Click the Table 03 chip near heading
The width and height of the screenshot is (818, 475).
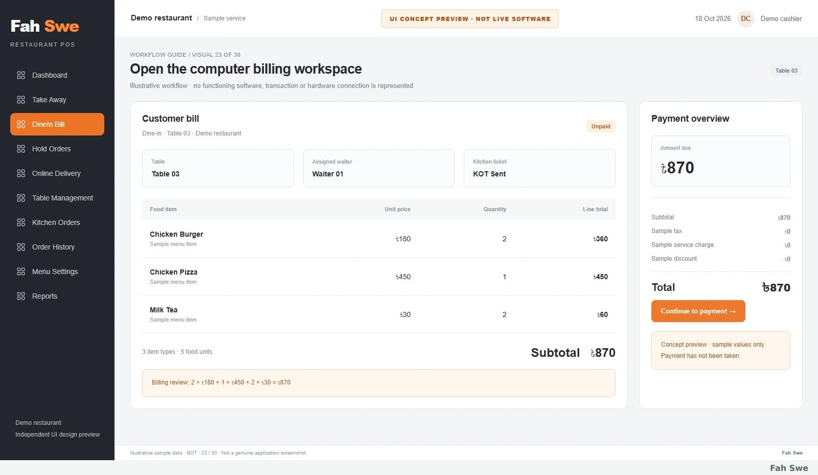point(786,71)
